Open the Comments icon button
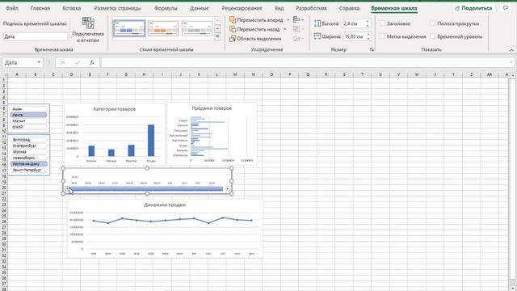 pos(506,8)
